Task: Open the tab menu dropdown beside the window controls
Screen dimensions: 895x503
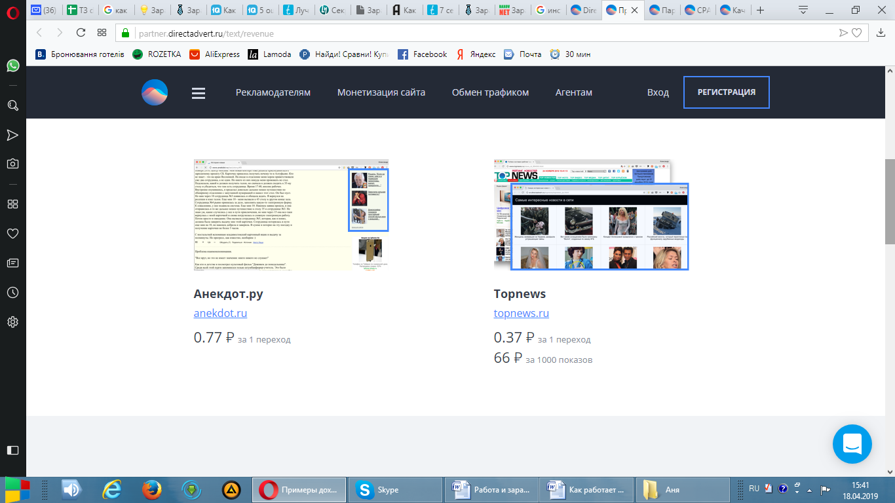Action: click(x=803, y=10)
